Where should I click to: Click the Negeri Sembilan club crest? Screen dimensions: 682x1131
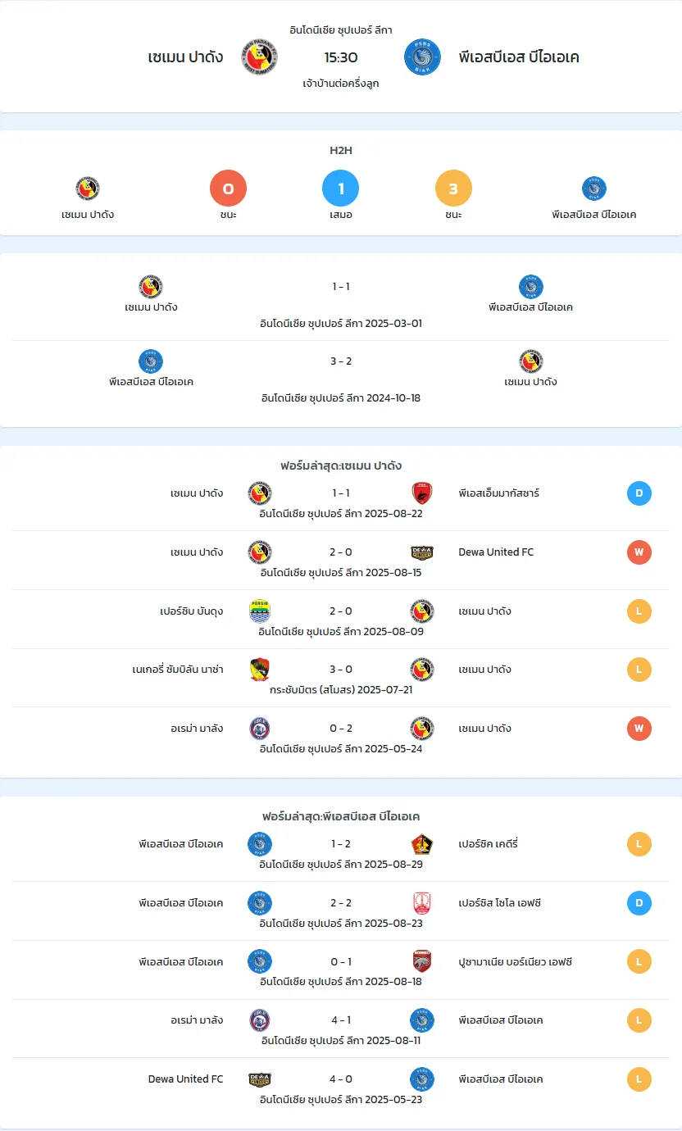[x=260, y=670]
